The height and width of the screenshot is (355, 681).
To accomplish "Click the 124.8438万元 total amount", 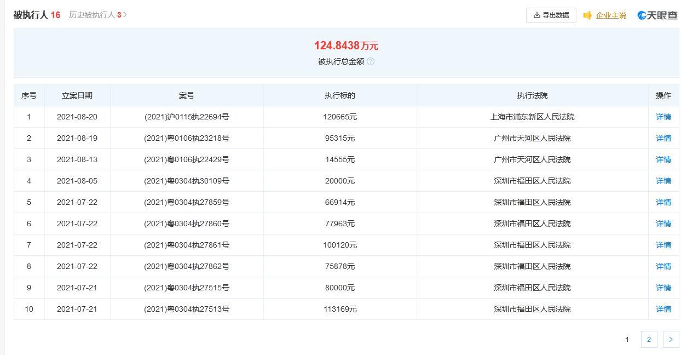I will [x=346, y=46].
